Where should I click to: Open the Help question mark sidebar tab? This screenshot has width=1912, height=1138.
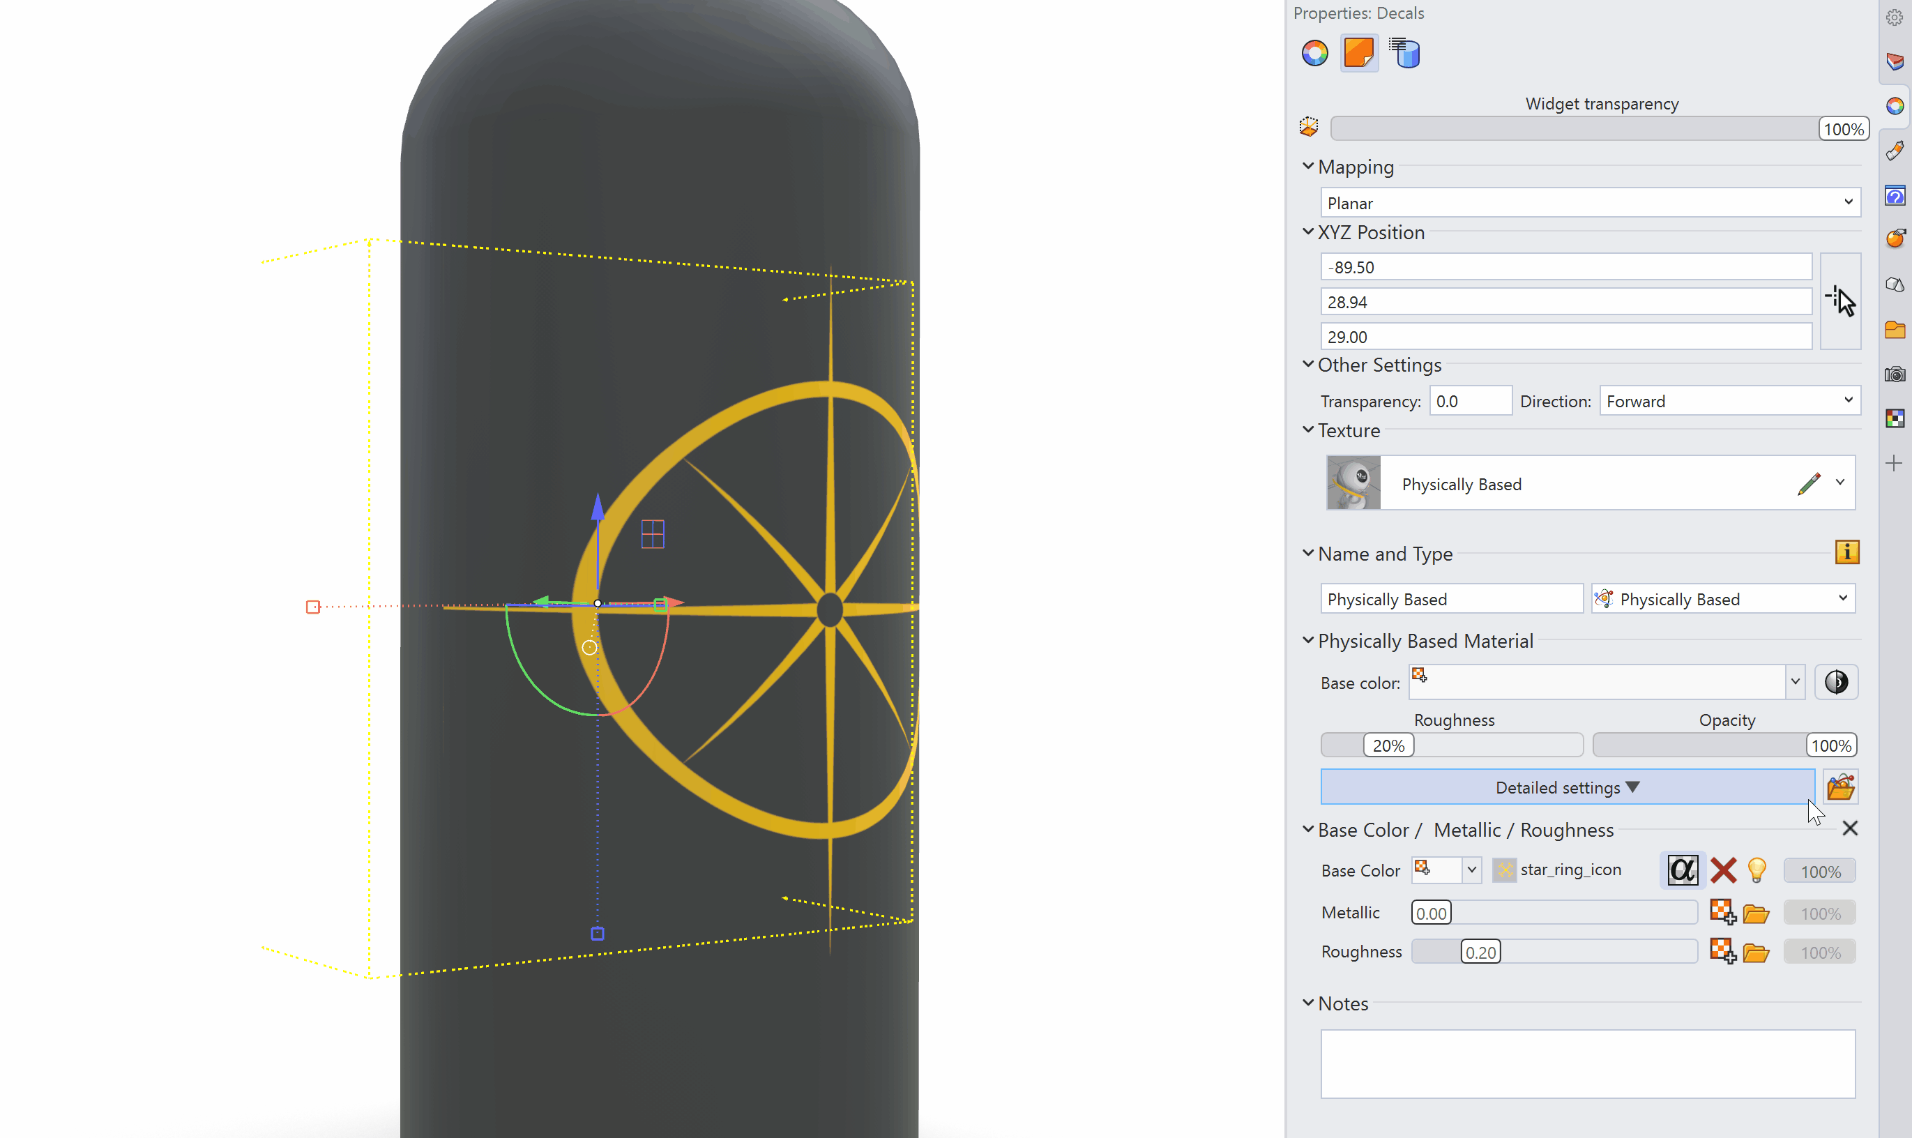1895,195
